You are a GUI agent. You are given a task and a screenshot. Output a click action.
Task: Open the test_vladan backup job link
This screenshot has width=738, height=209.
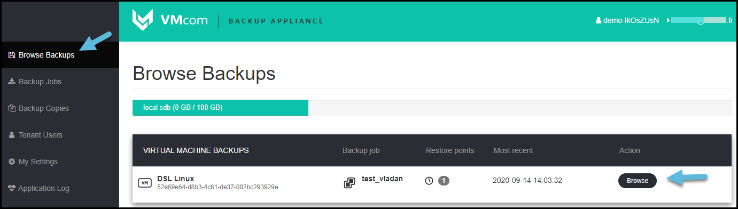point(382,179)
